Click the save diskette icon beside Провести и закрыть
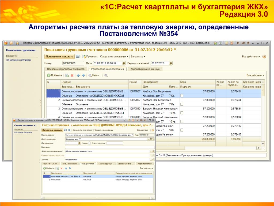Viewport: 274px width, 206px height. 78,57
